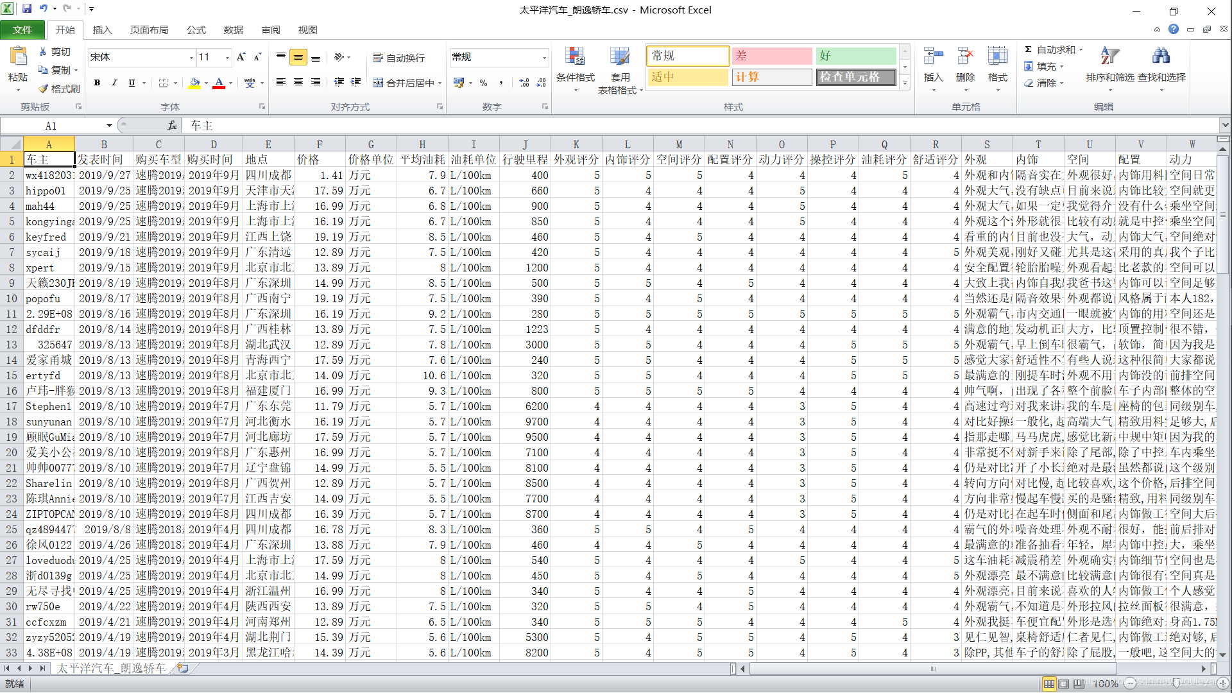The width and height of the screenshot is (1232, 693).
Task: Expand the formula bar
Action: coord(1225,126)
